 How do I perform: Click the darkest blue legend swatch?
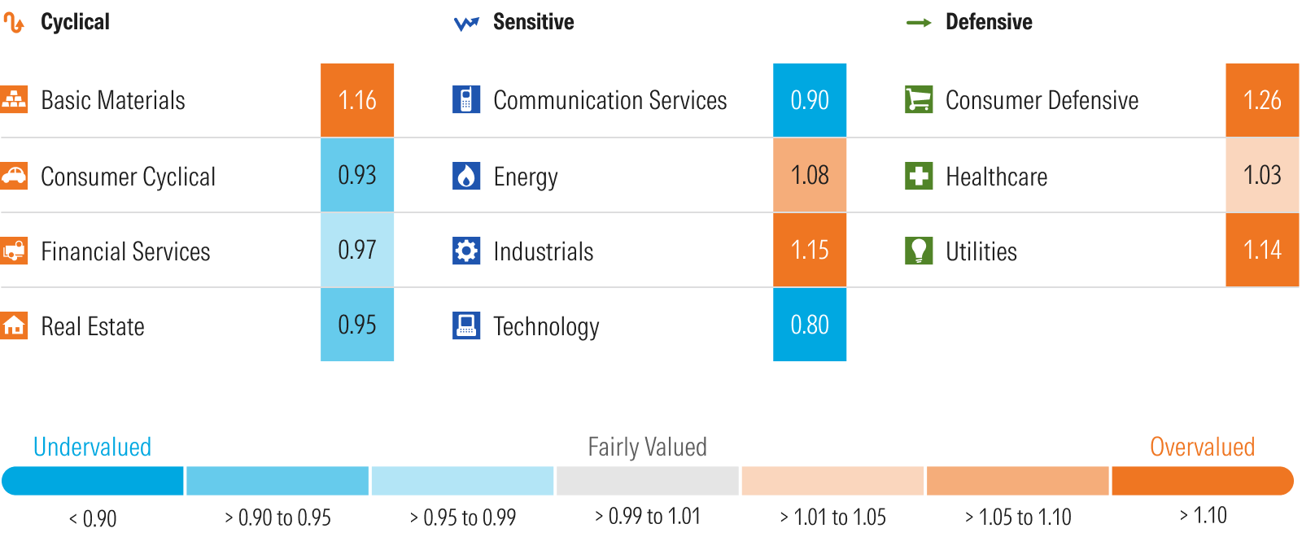pos(93,481)
